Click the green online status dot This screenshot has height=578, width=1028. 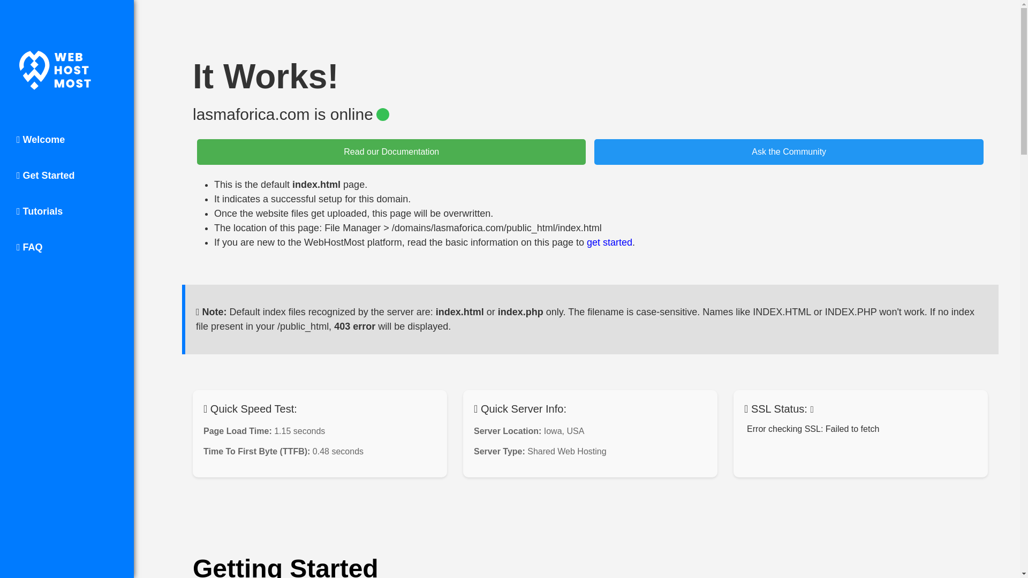(x=382, y=115)
